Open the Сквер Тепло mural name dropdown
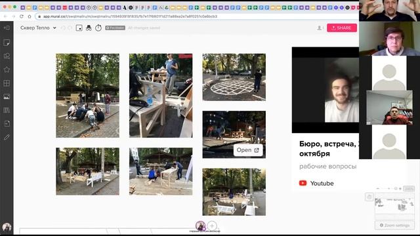Viewport: 420px width, 236px height. (38, 28)
